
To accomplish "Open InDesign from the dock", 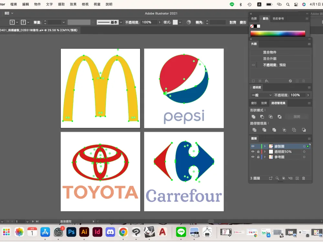I will 97,232.
